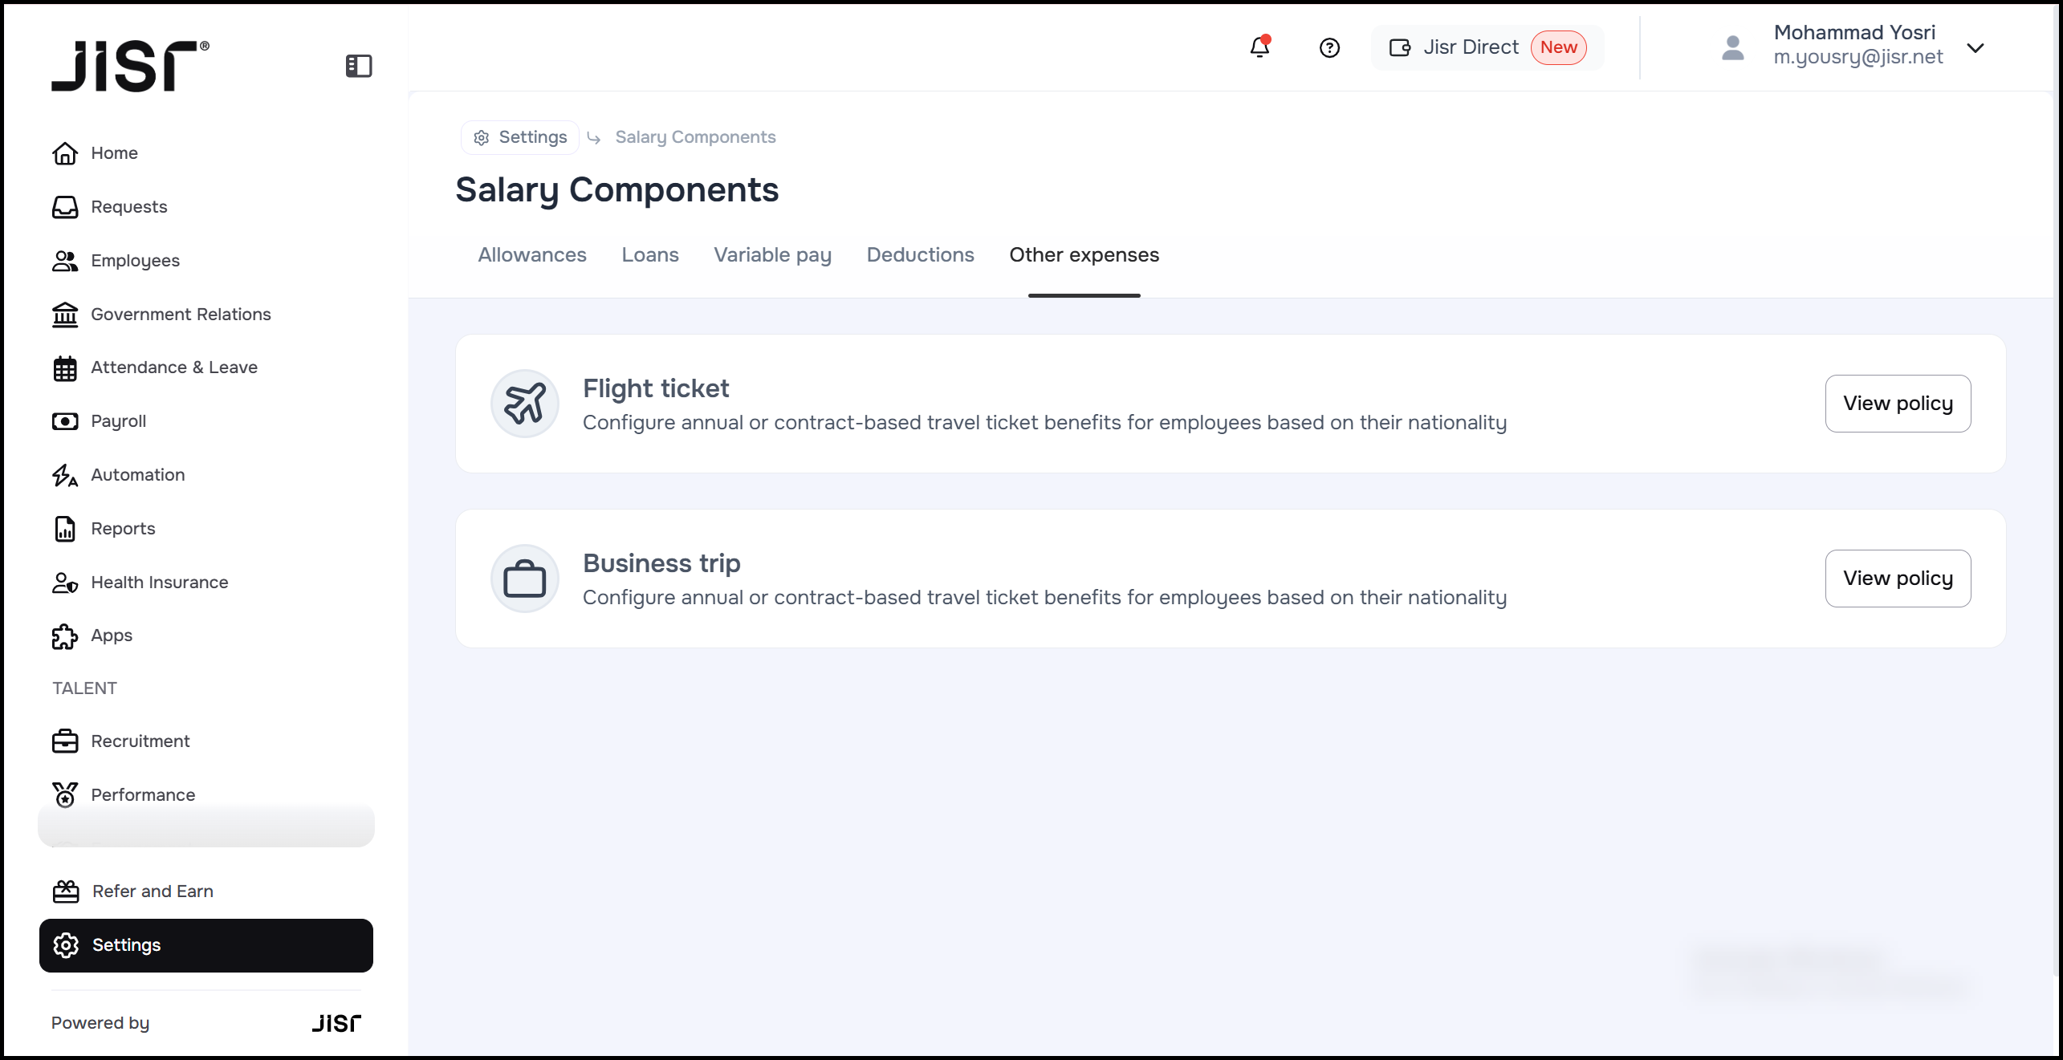Screen dimensions: 2063x1060
Task: Open Payroll from sidebar
Action: [118, 421]
